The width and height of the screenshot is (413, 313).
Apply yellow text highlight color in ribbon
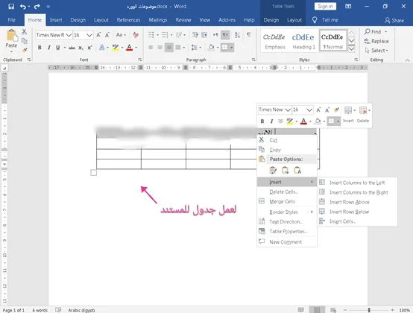point(116,48)
